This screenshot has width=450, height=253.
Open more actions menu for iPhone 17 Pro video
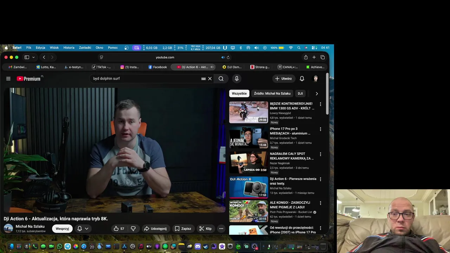[320, 129]
